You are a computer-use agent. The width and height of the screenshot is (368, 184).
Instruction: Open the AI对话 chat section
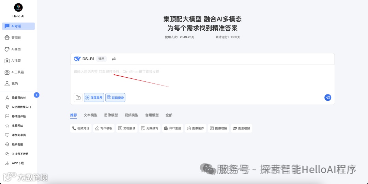click(18, 26)
